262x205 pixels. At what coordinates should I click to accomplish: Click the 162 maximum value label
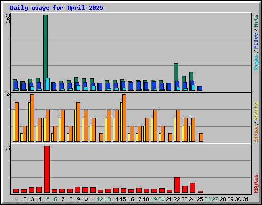click(8, 18)
